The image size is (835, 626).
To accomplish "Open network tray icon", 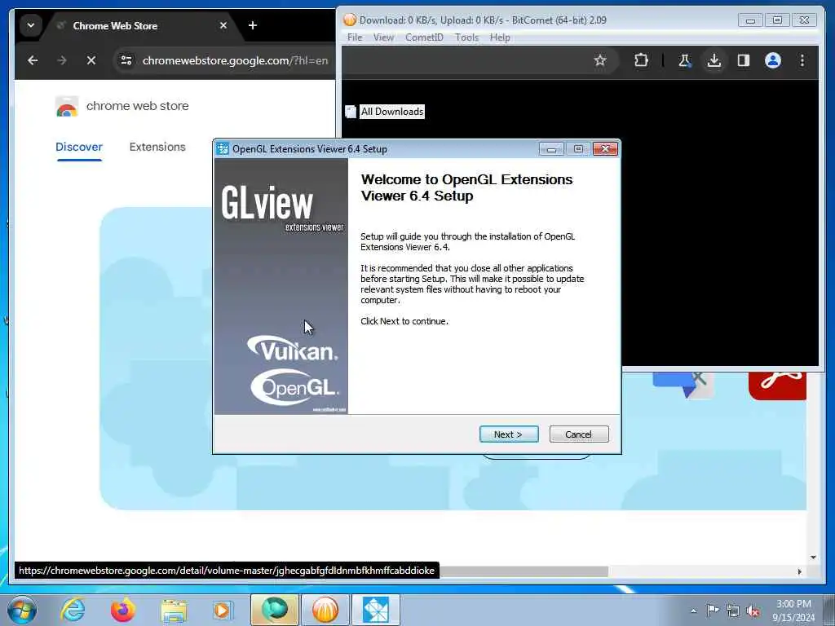I will 733,611.
